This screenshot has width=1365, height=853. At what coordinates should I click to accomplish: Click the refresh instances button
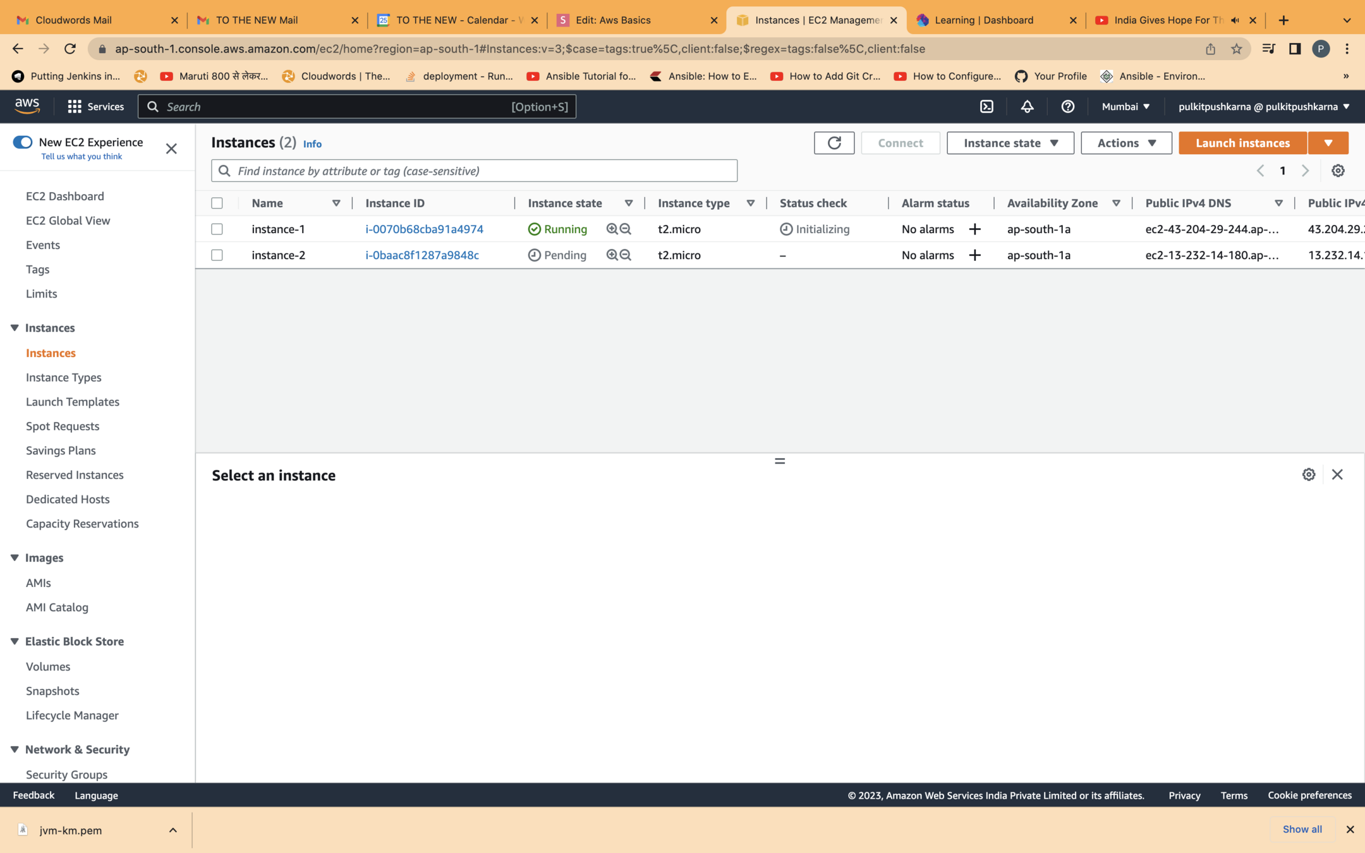point(834,143)
